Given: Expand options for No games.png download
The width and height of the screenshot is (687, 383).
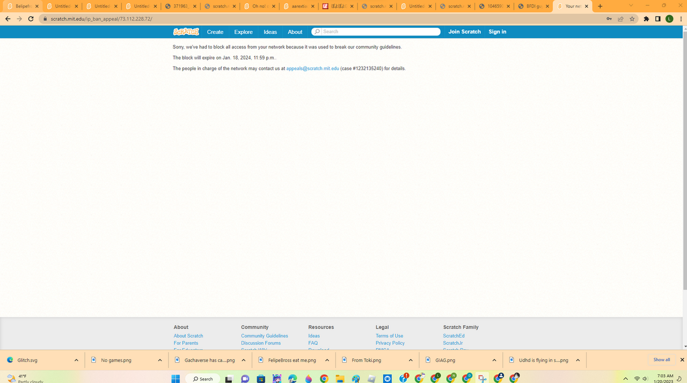Looking at the screenshot, I should coord(160,360).
